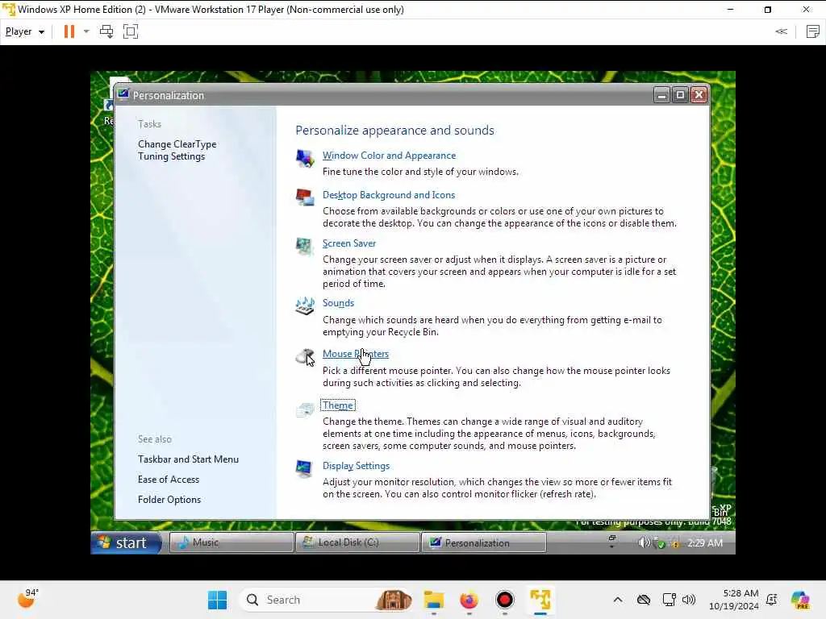Launch Firefox from host taskbar
The width and height of the screenshot is (826, 619).
(469, 600)
